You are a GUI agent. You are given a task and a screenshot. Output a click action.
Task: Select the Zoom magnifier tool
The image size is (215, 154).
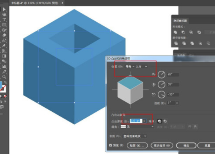pos(4,77)
